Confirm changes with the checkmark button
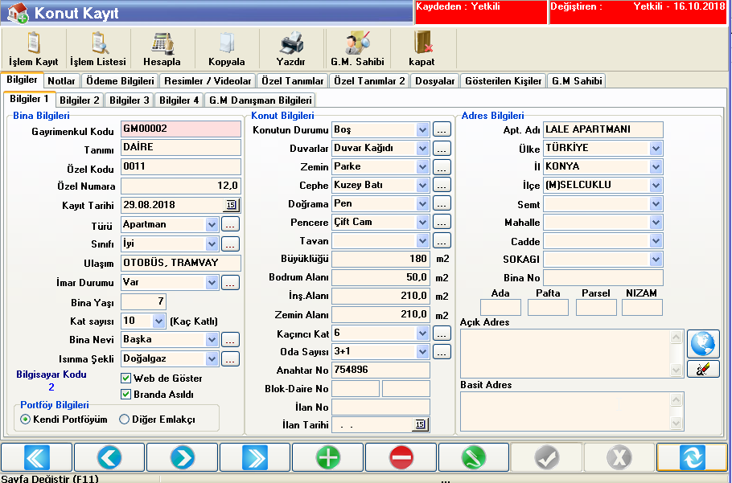 (x=547, y=457)
